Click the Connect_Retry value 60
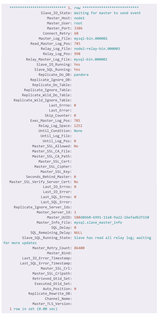The width and height of the screenshot is (159, 318). pos(76,33)
